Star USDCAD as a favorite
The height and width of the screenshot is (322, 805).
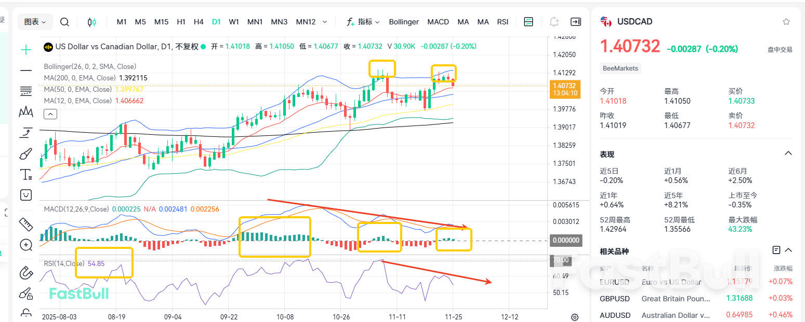785,21
